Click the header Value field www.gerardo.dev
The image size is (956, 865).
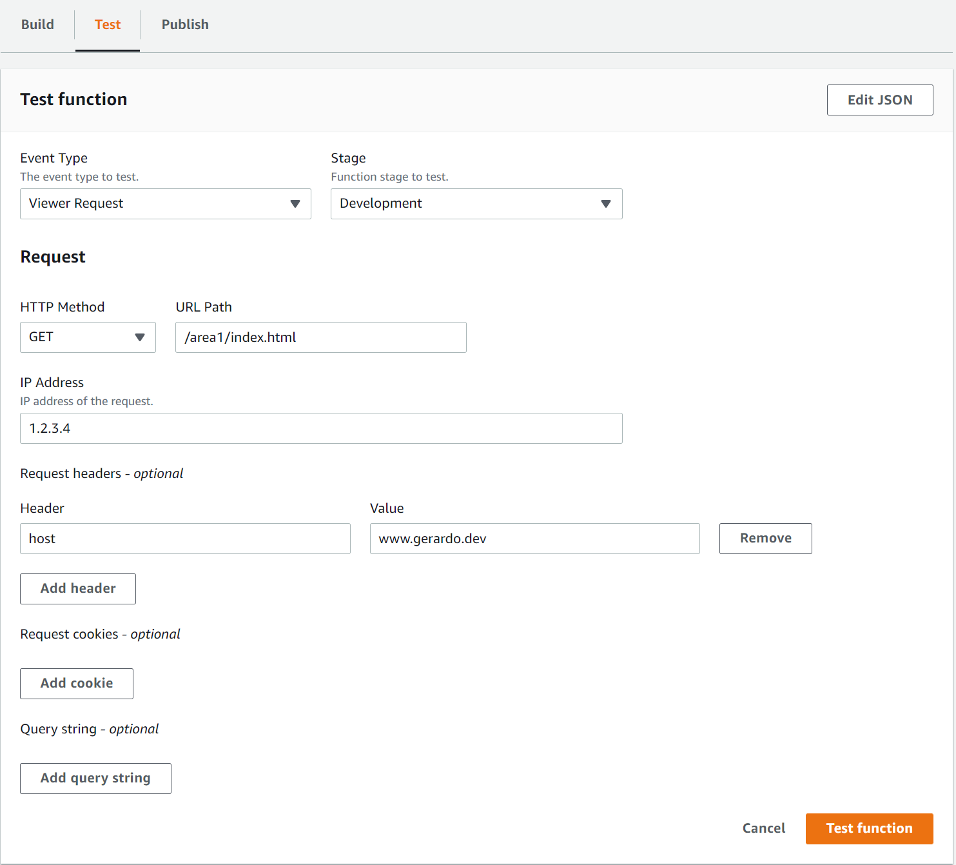pyautogui.click(x=534, y=539)
